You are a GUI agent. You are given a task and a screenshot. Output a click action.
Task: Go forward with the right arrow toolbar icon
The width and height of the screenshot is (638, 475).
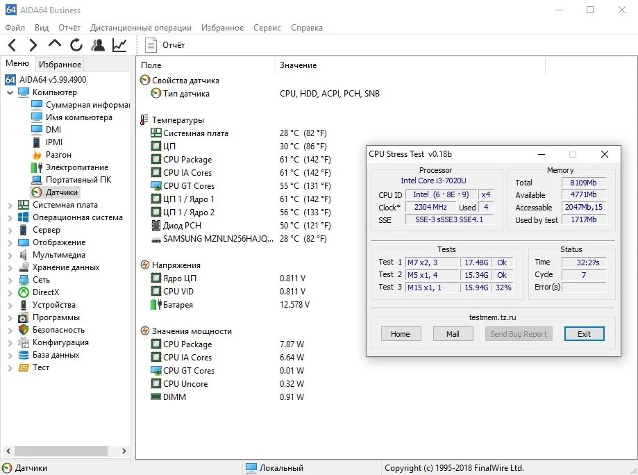[x=33, y=44]
